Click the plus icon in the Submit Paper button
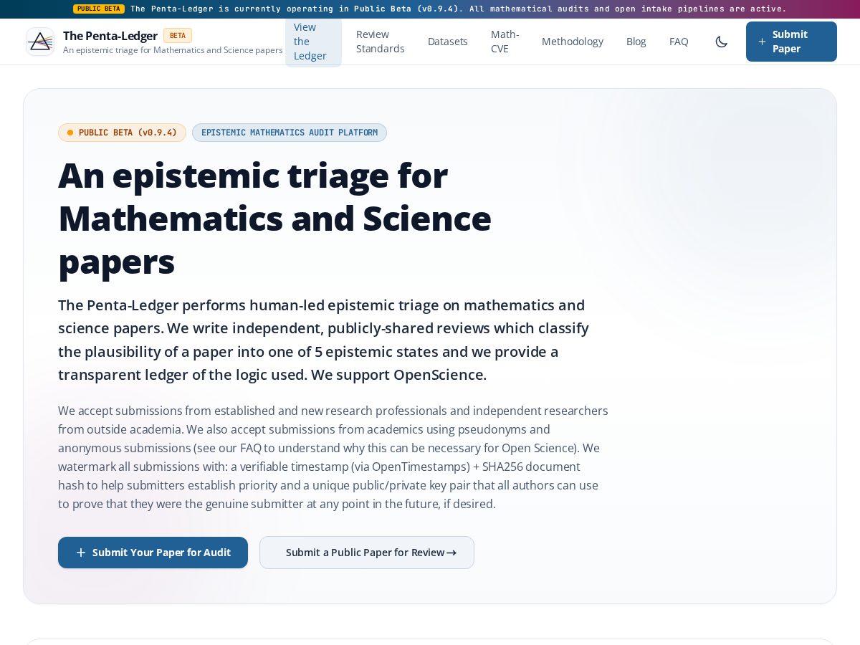This screenshot has height=645, width=860. tap(762, 42)
